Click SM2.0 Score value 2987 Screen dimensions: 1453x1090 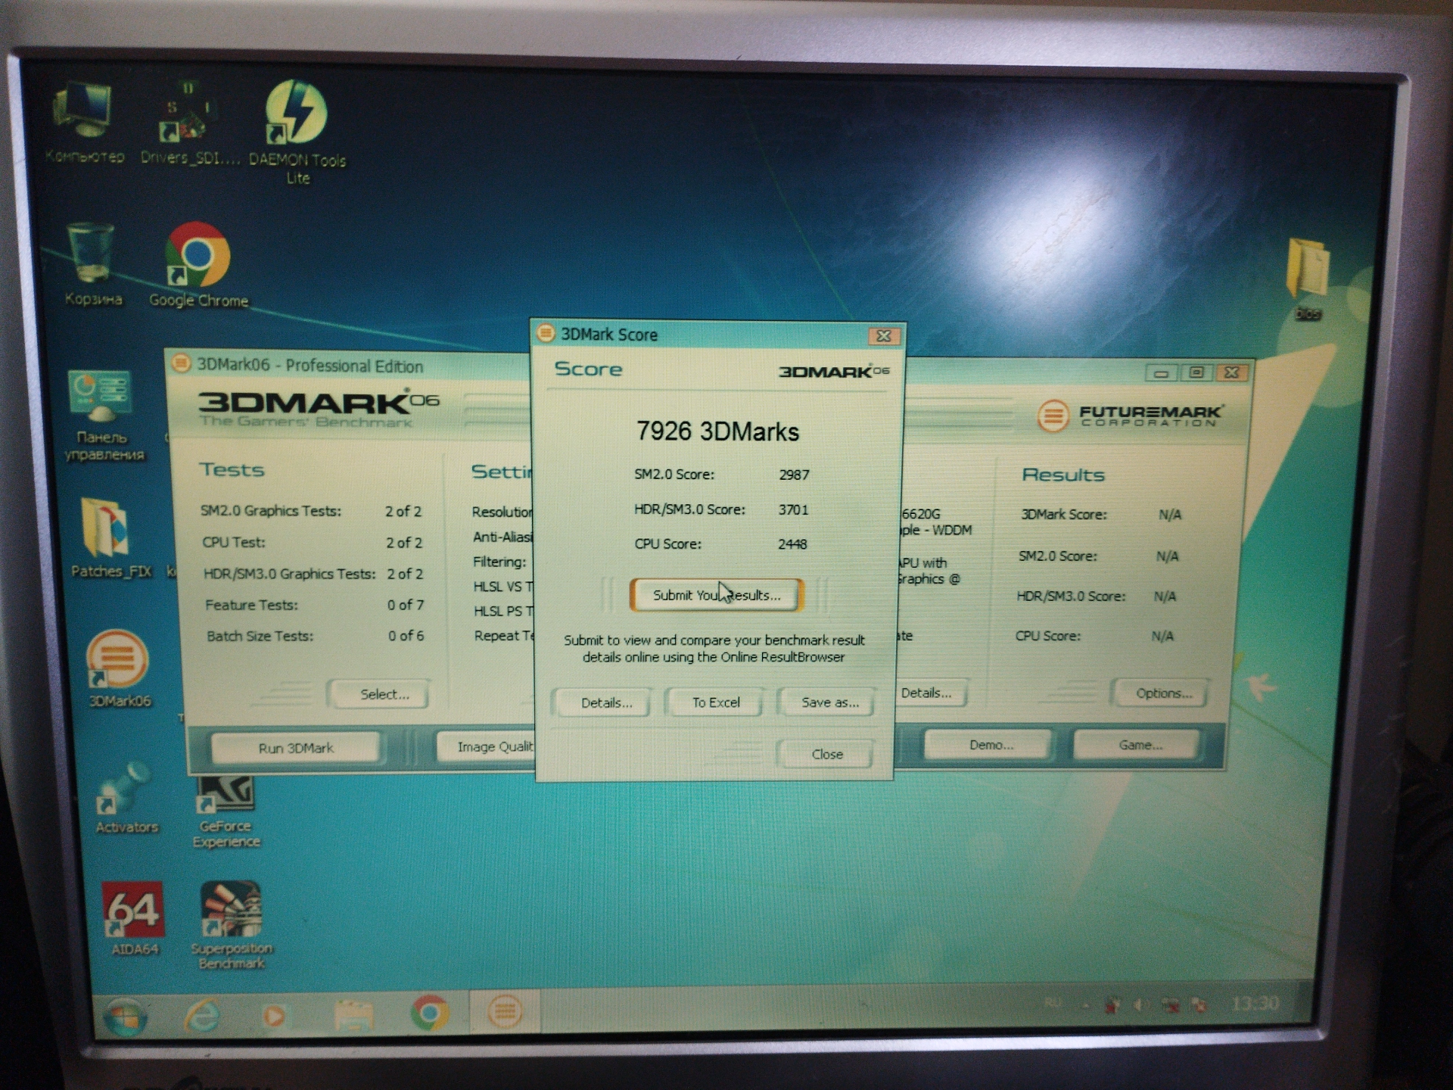pos(794,475)
